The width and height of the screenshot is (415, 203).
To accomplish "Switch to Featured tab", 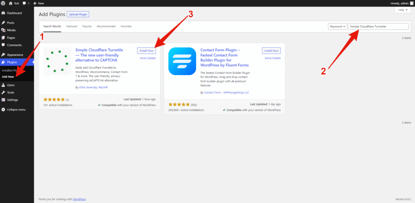I will [71, 26].
